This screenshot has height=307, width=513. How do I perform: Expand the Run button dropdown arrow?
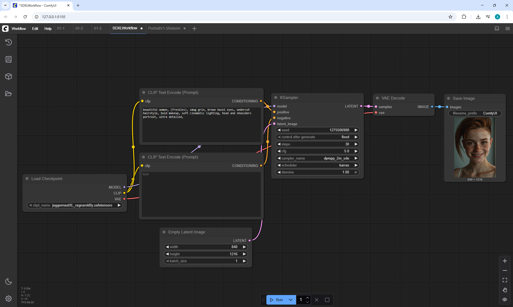click(x=291, y=300)
